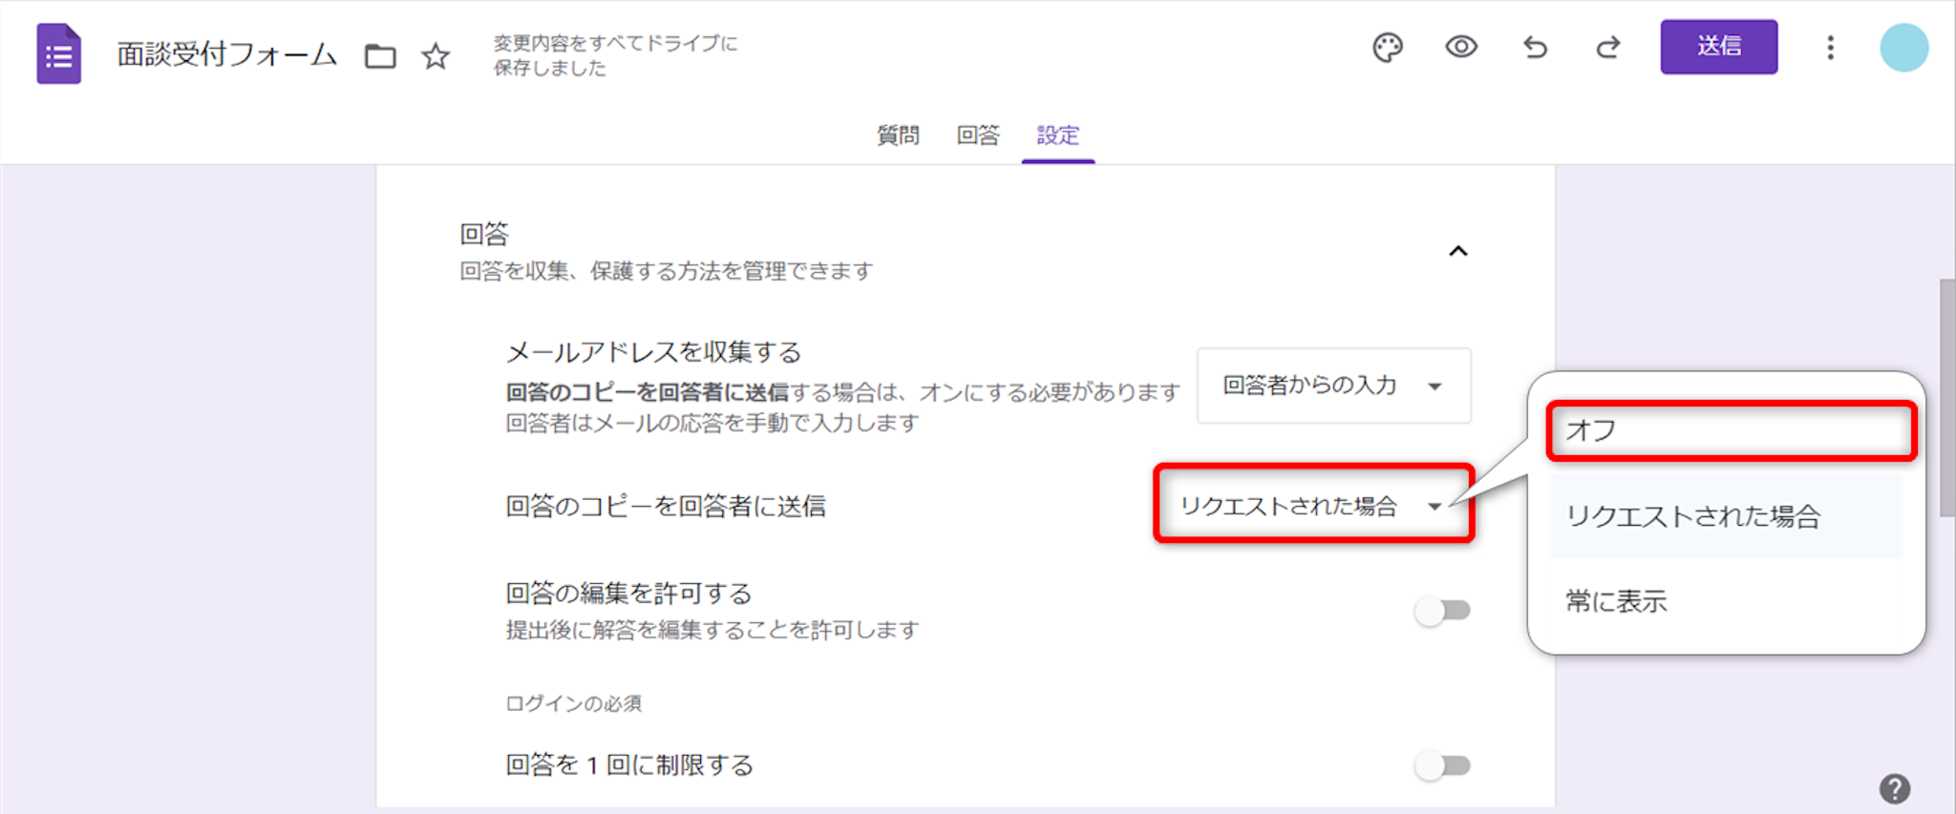Switch to the 回答 tab

coord(978,136)
